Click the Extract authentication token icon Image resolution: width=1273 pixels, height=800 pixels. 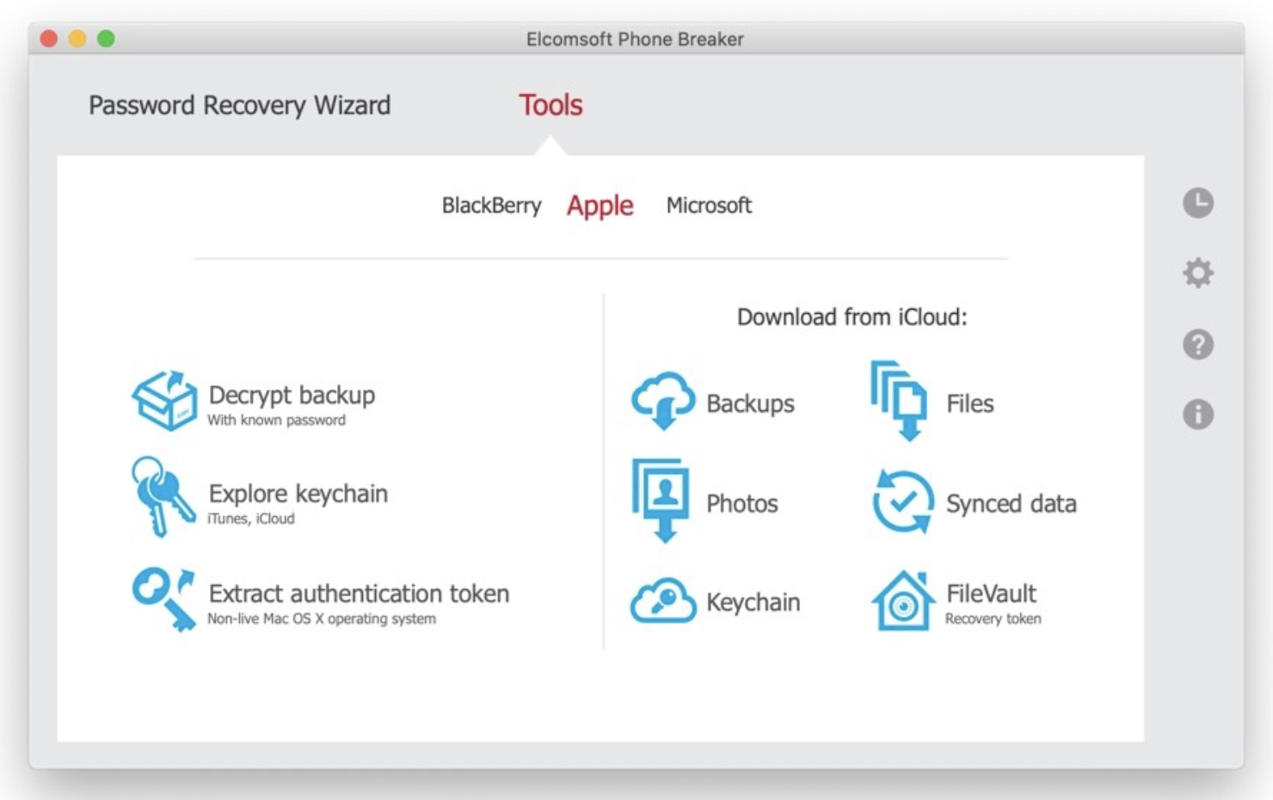pyautogui.click(x=163, y=599)
